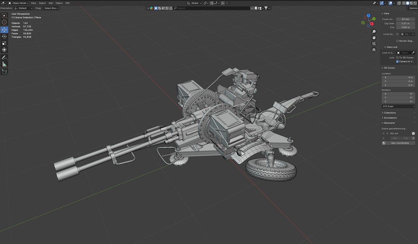The width and height of the screenshot is (418, 244).
Task: Click the Focal Length 50 mm field
Action: 405,19
